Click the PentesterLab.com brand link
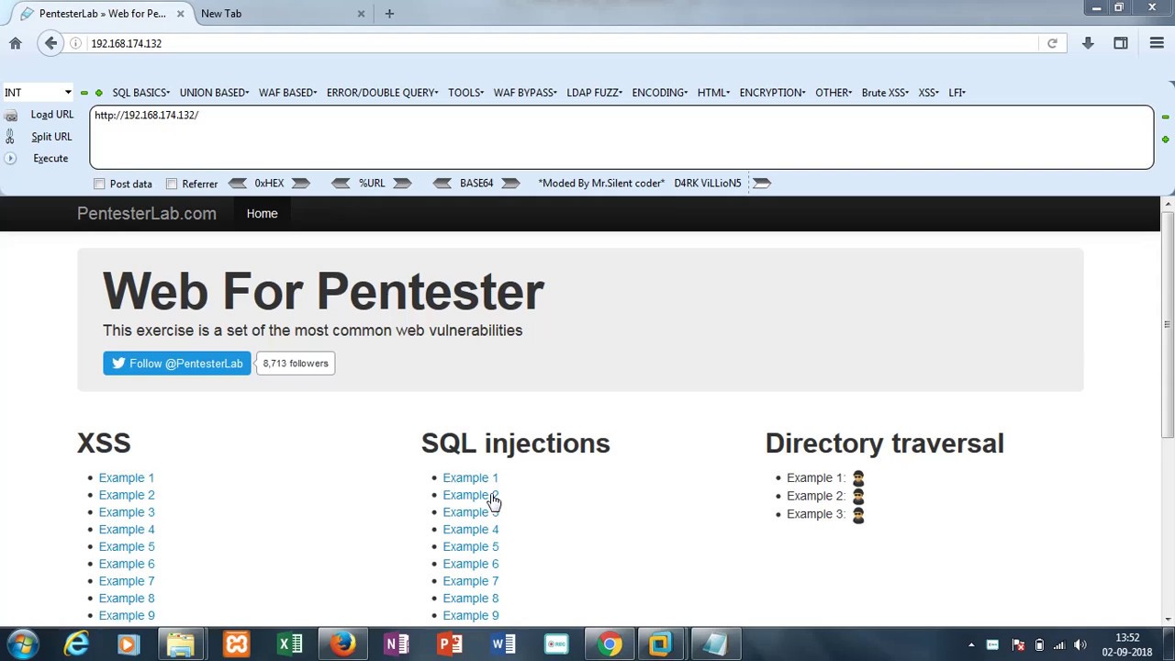Viewport: 1175px width, 661px height. [147, 214]
